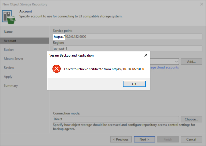Select the Account wizard step
The height and width of the screenshot is (146, 206).
click(25, 41)
